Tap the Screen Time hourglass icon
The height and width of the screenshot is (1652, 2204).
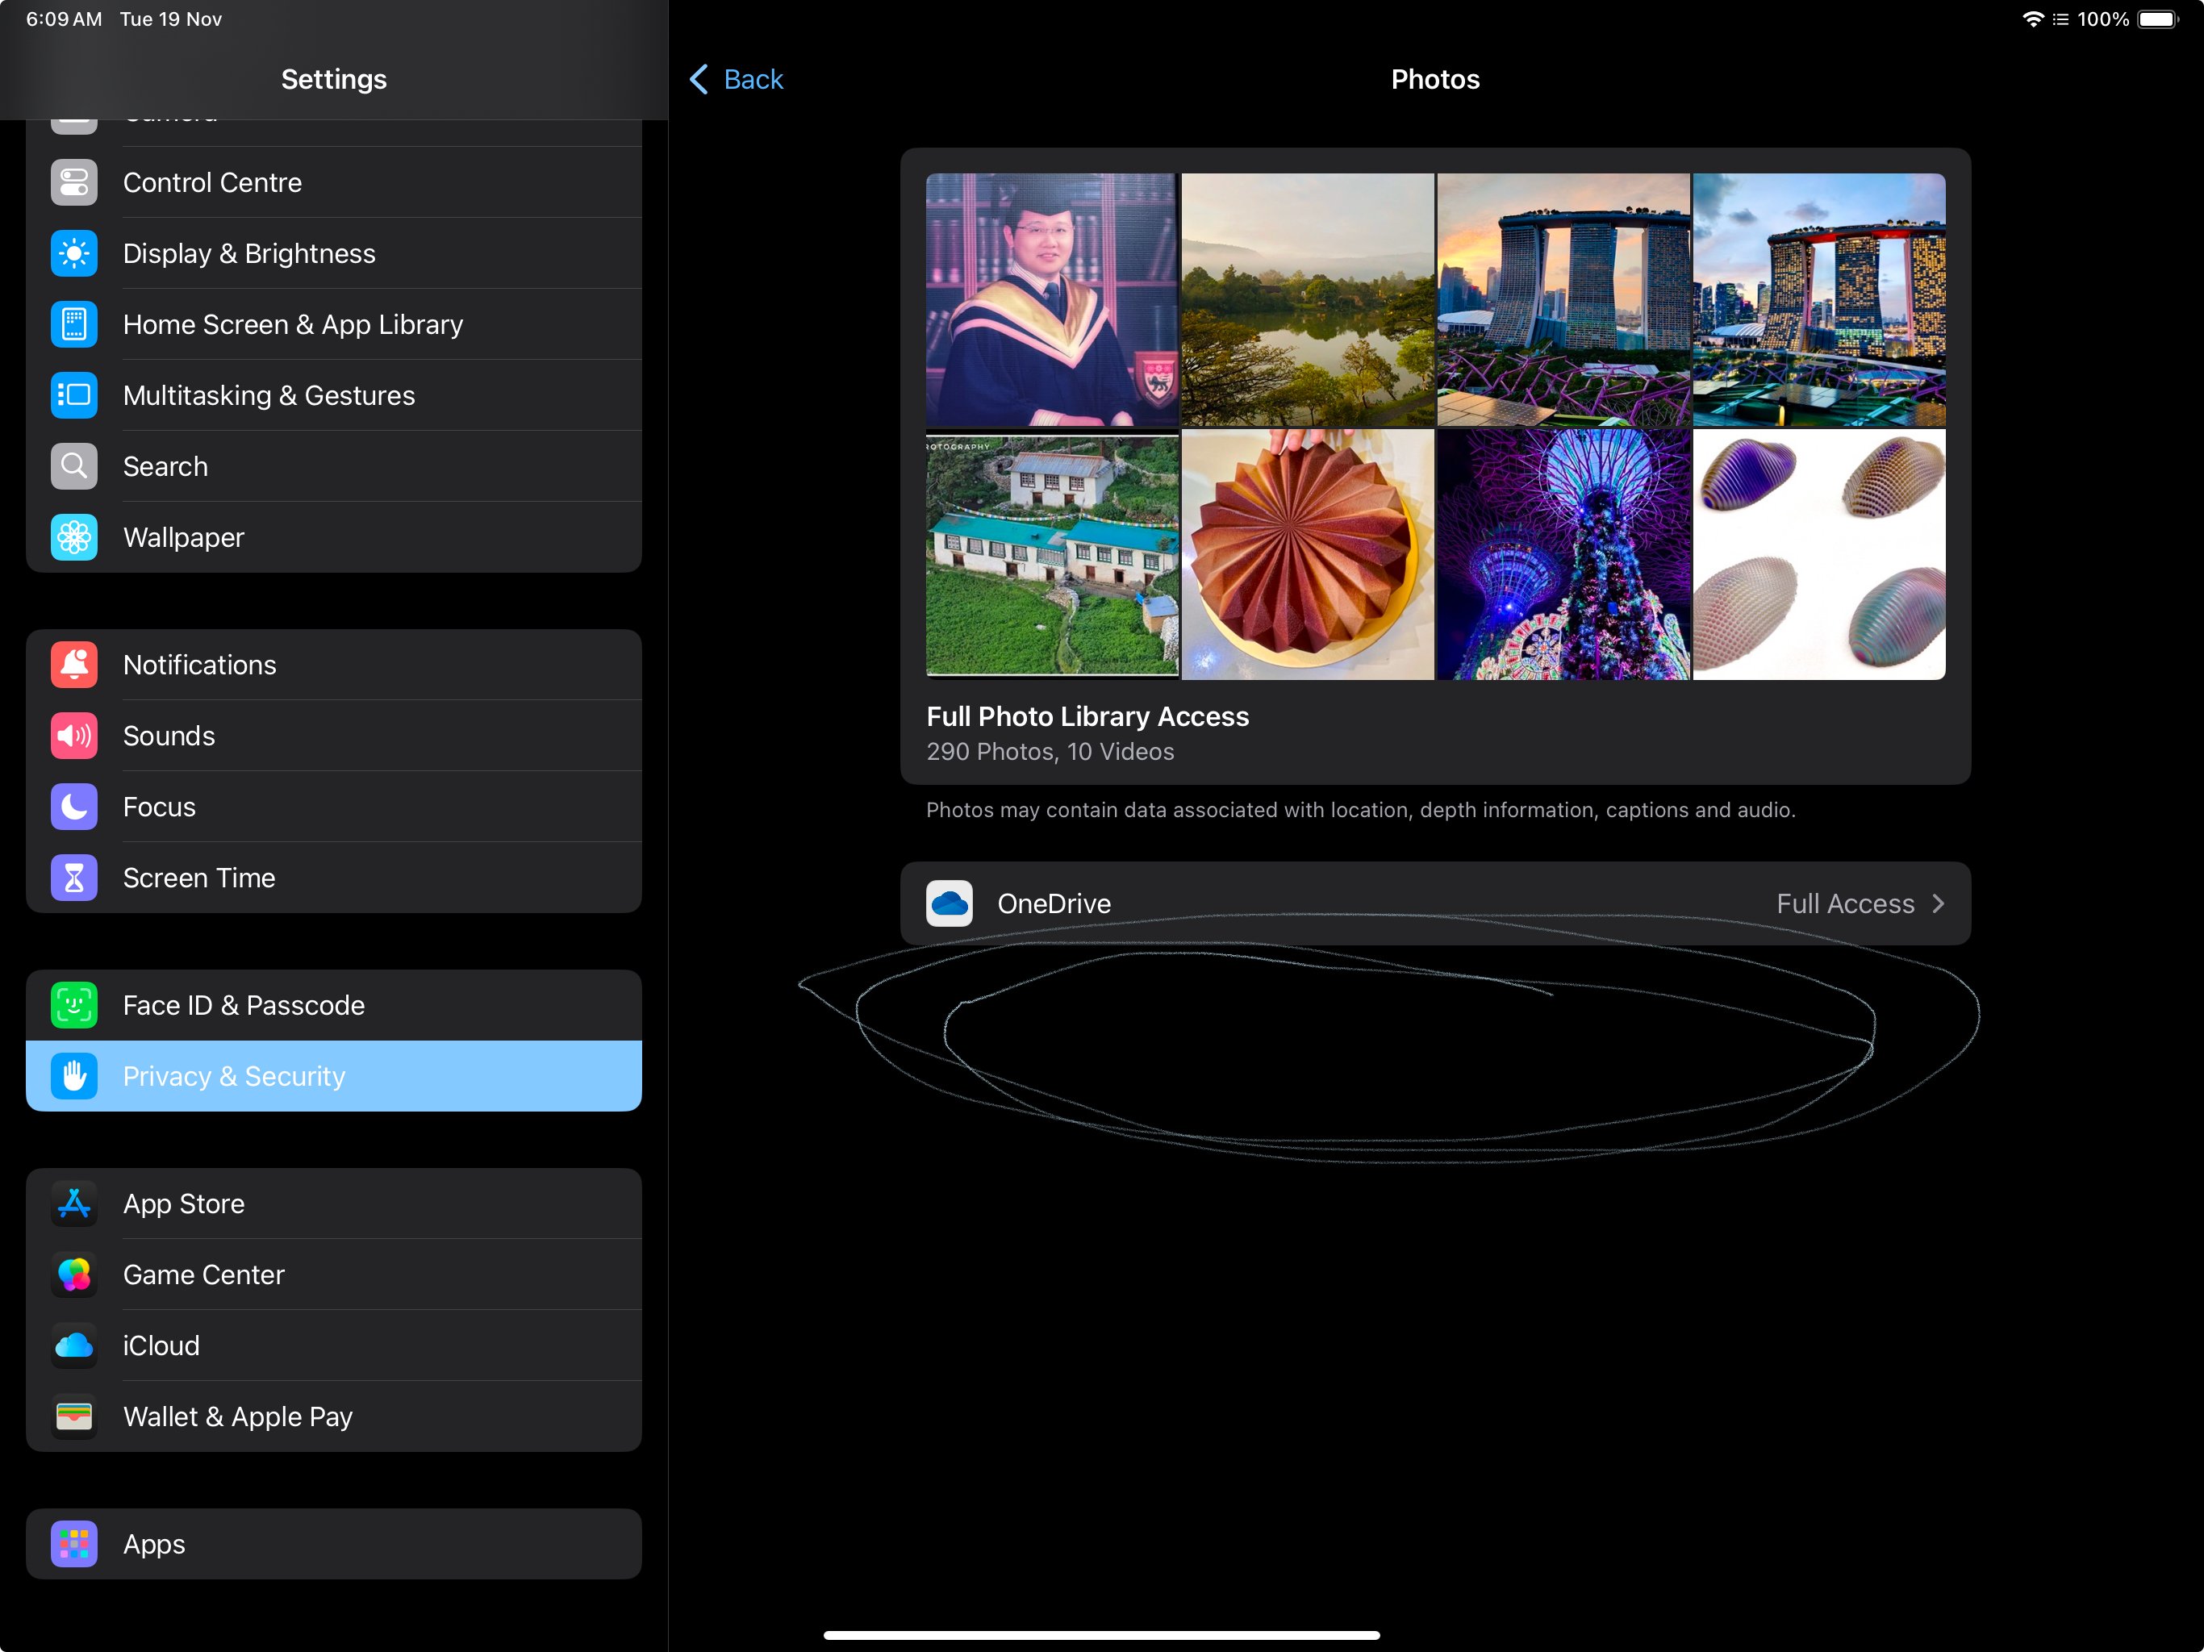coord(73,878)
